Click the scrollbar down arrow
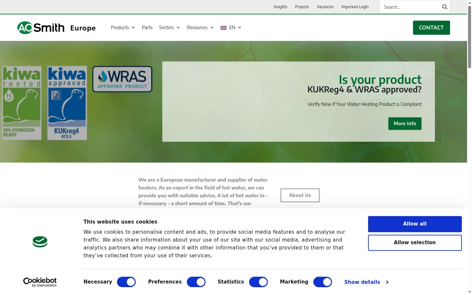Image resolution: width=472 pixels, height=295 pixels. (x=469, y=292)
